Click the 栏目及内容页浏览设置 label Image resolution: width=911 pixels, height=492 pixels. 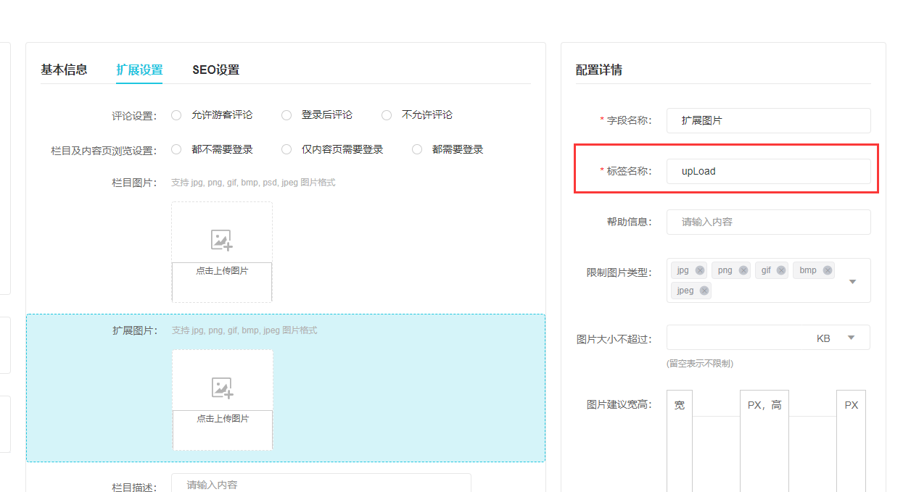coord(104,151)
